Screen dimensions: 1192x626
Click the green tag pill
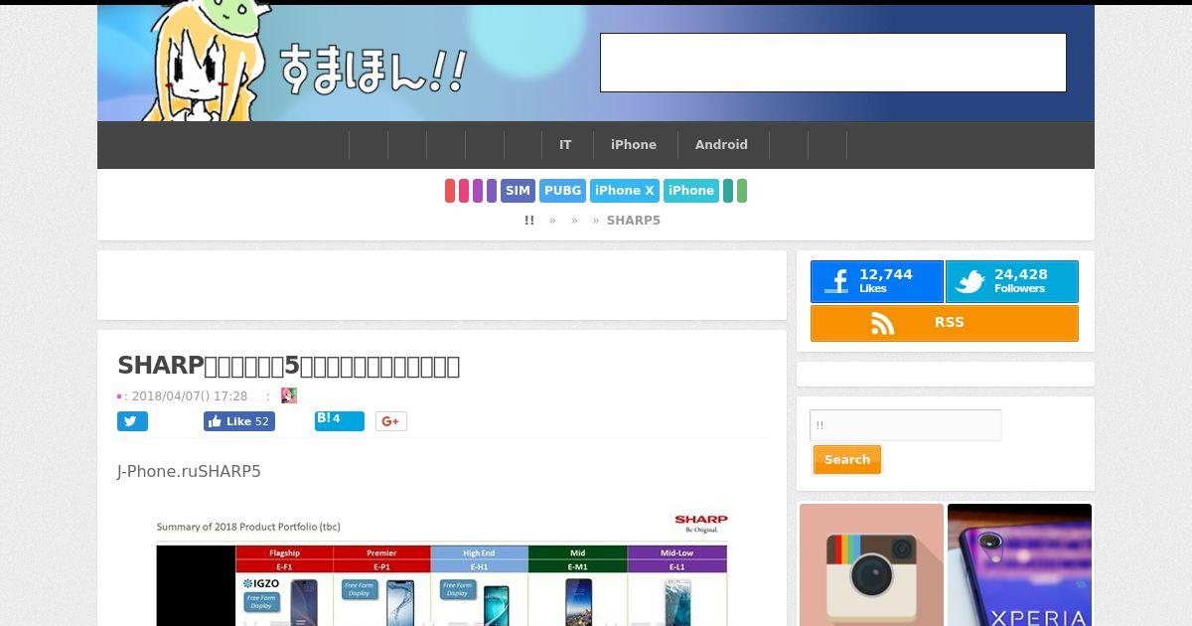(x=742, y=191)
